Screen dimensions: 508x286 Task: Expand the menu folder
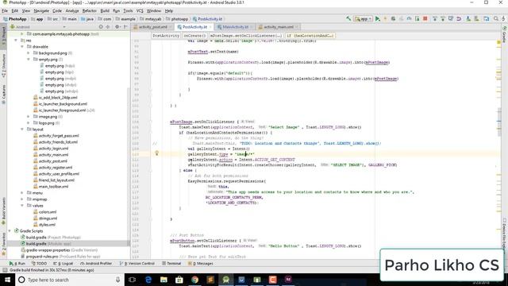click(x=22, y=193)
